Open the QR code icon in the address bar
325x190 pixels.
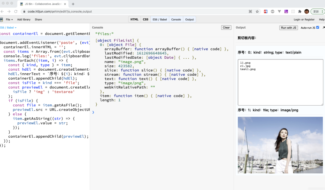coord(250,11)
